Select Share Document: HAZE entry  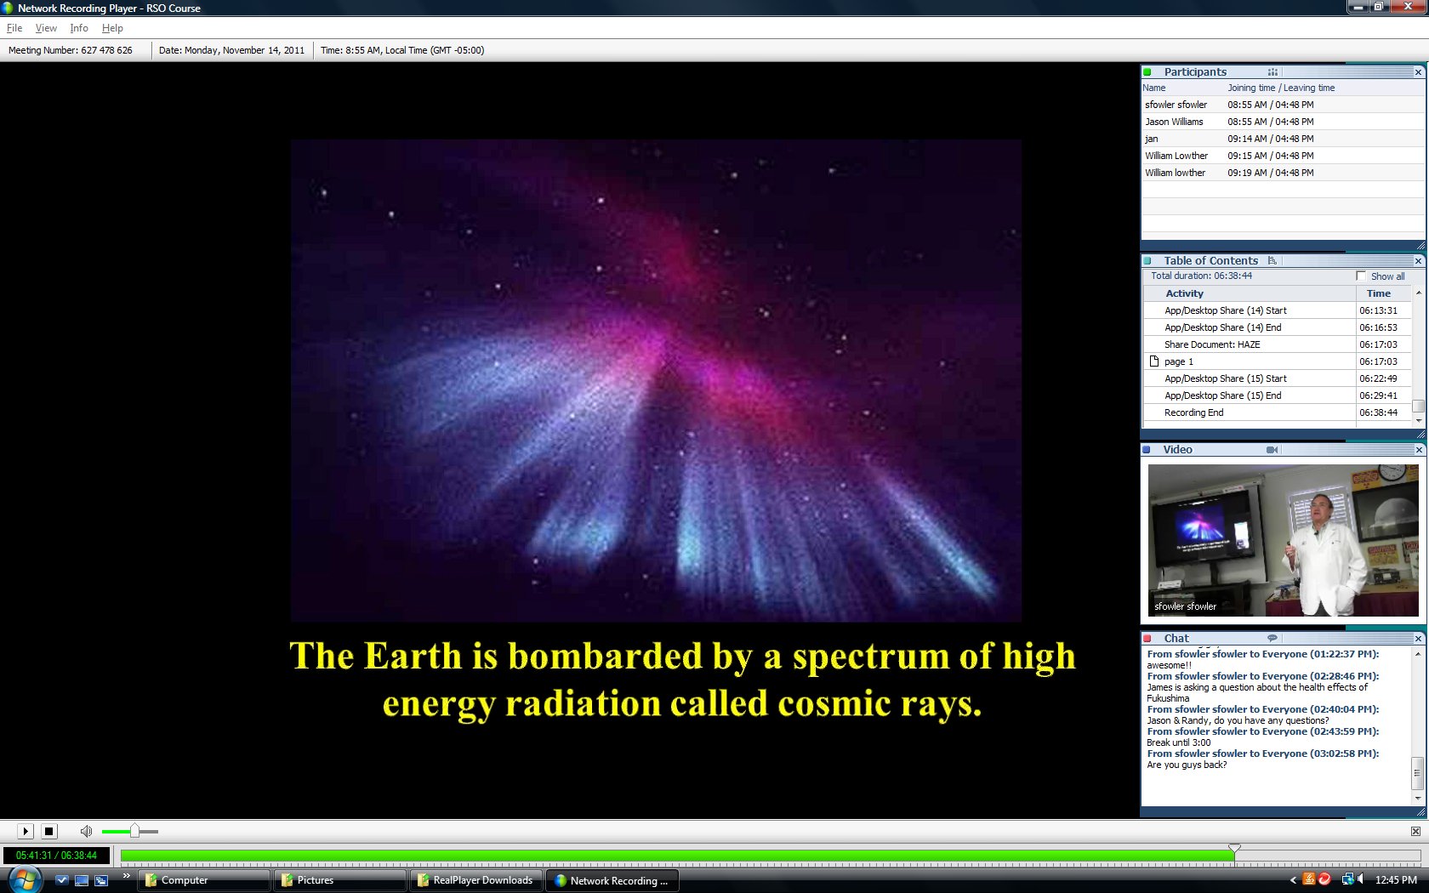[1212, 344]
